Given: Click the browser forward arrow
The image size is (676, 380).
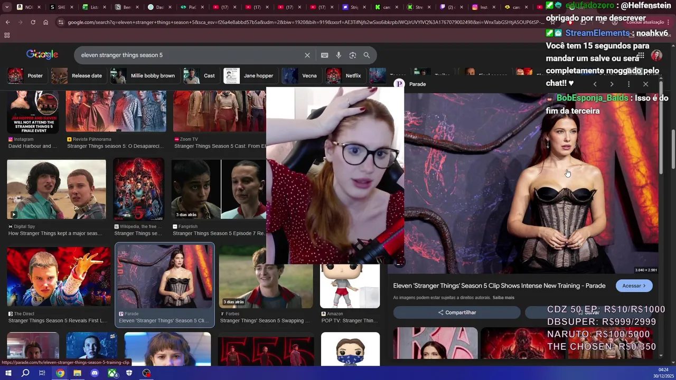Looking at the screenshot, I should pyautogui.click(x=20, y=22).
